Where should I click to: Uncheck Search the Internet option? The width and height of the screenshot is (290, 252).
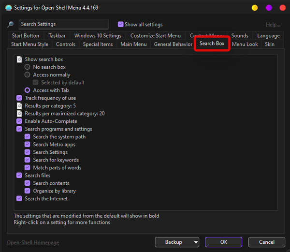click(19, 199)
